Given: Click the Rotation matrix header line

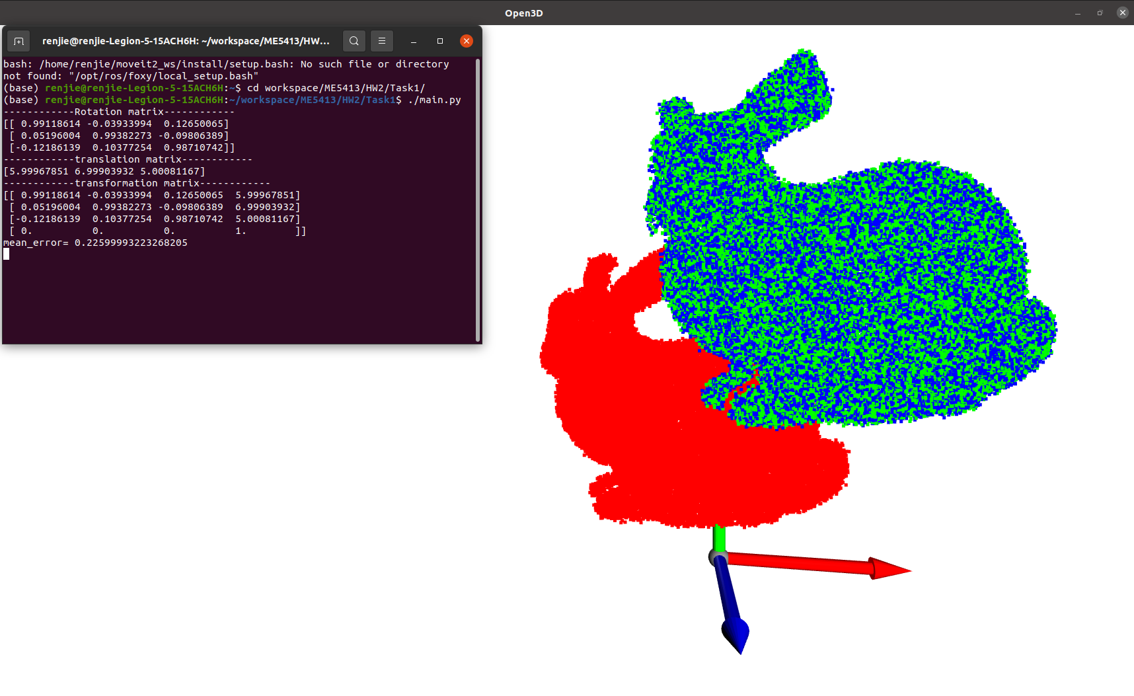Looking at the screenshot, I should pyautogui.click(x=119, y=112).
